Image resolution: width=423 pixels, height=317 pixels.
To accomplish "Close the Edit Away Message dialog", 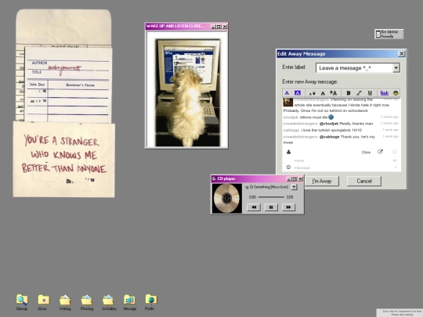I will 401,54.
